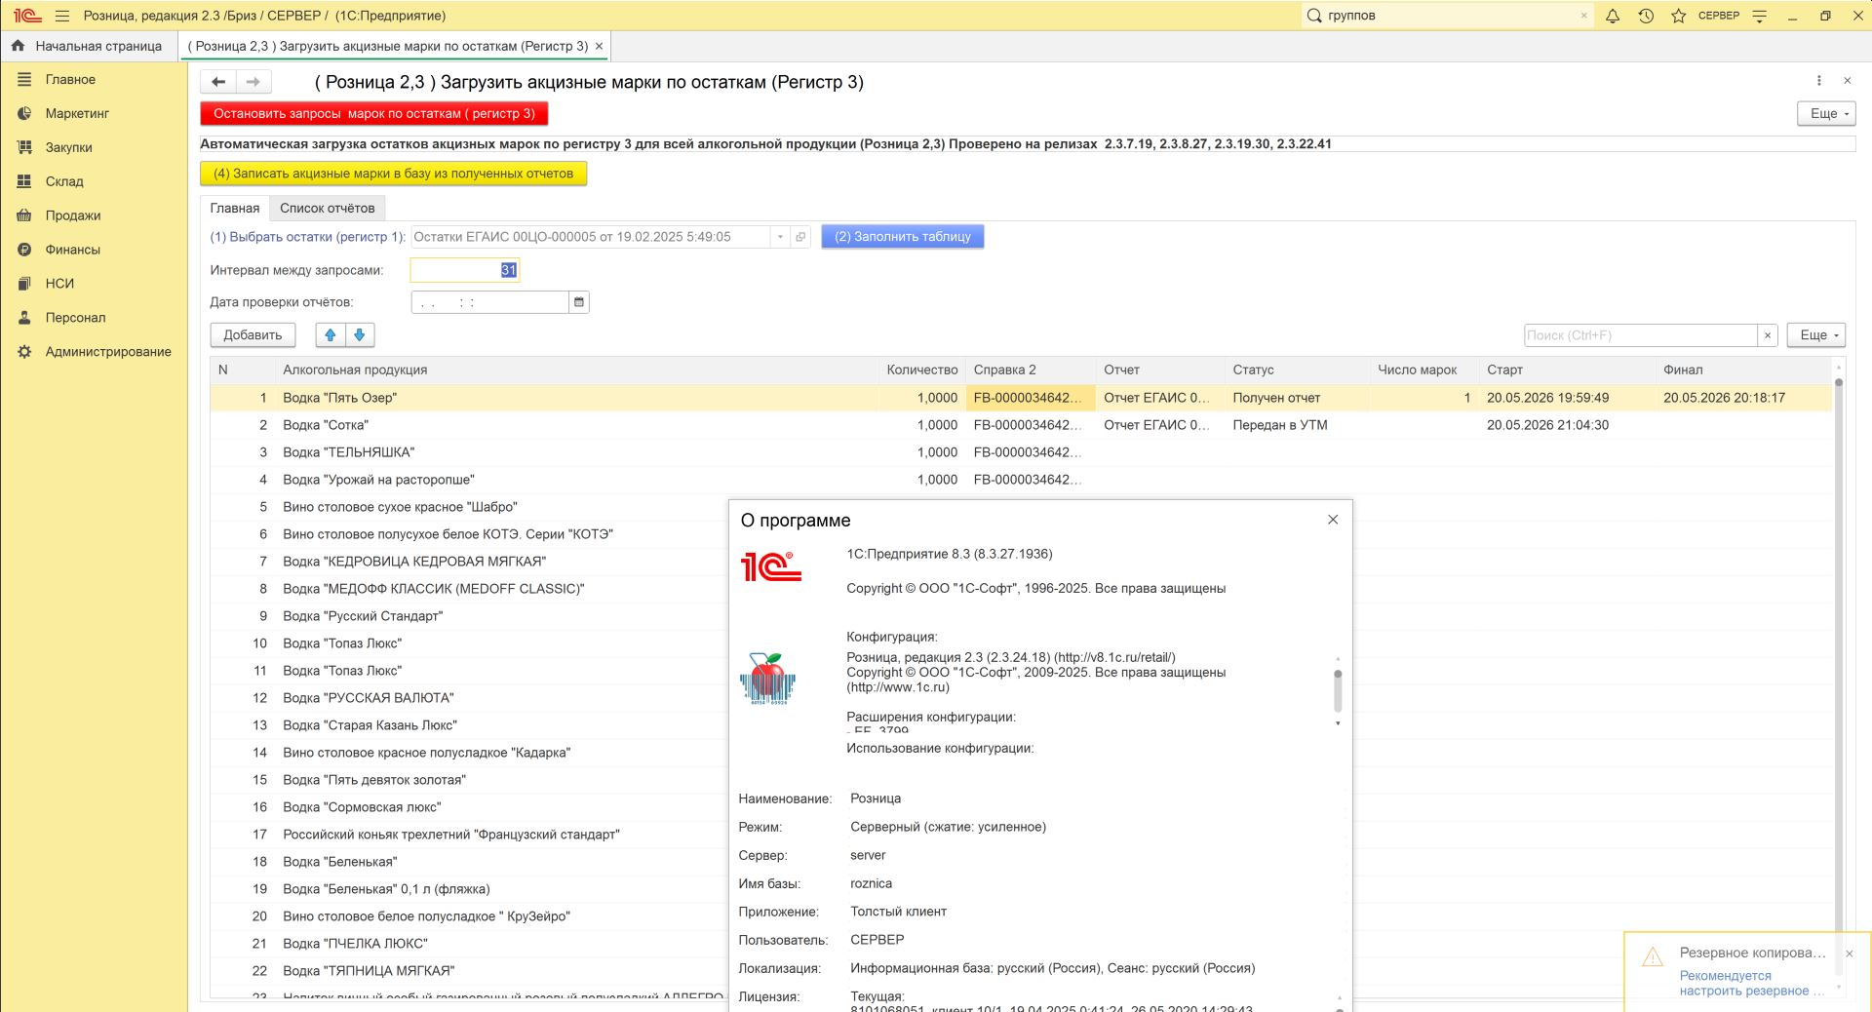Click the configuration info scrollbar thumb

[x=1338, y=690]
